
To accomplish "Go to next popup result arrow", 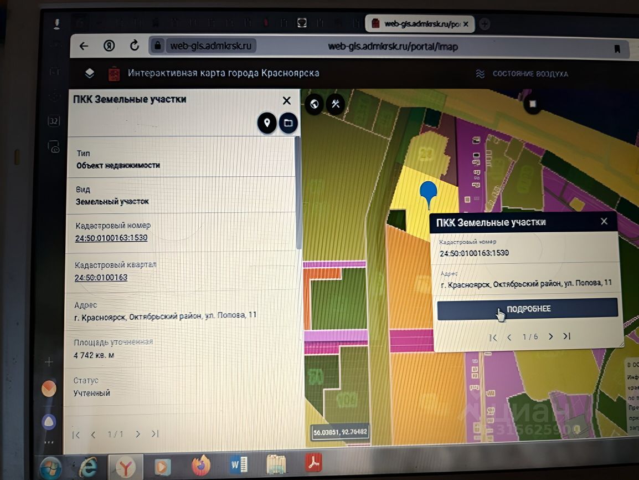I will [x=550, y=336].
